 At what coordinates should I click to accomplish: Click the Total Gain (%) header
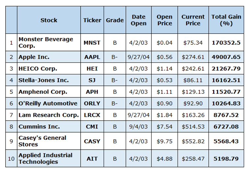[226, 20]
